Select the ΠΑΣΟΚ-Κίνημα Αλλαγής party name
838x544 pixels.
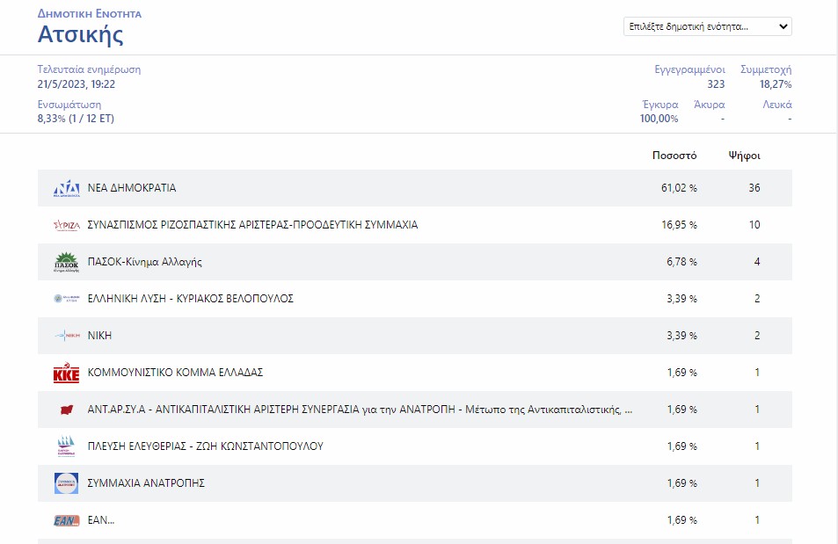coord(145,262)
